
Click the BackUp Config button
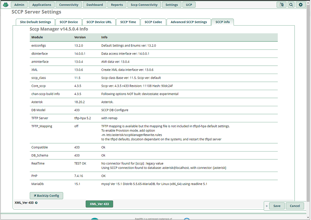(x=46, y=195)
